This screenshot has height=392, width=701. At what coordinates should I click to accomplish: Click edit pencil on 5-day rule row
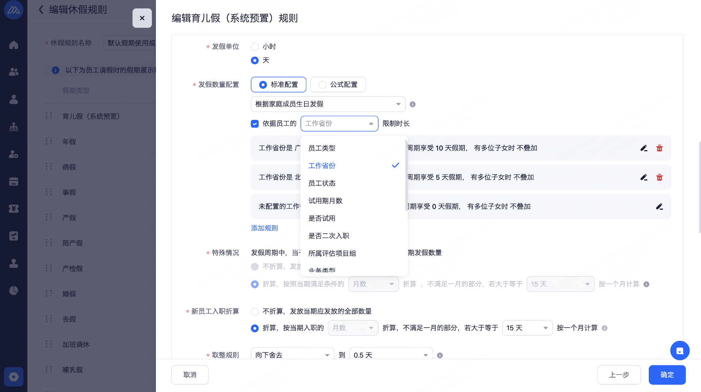pyautogui.click(x=644, y=177)
